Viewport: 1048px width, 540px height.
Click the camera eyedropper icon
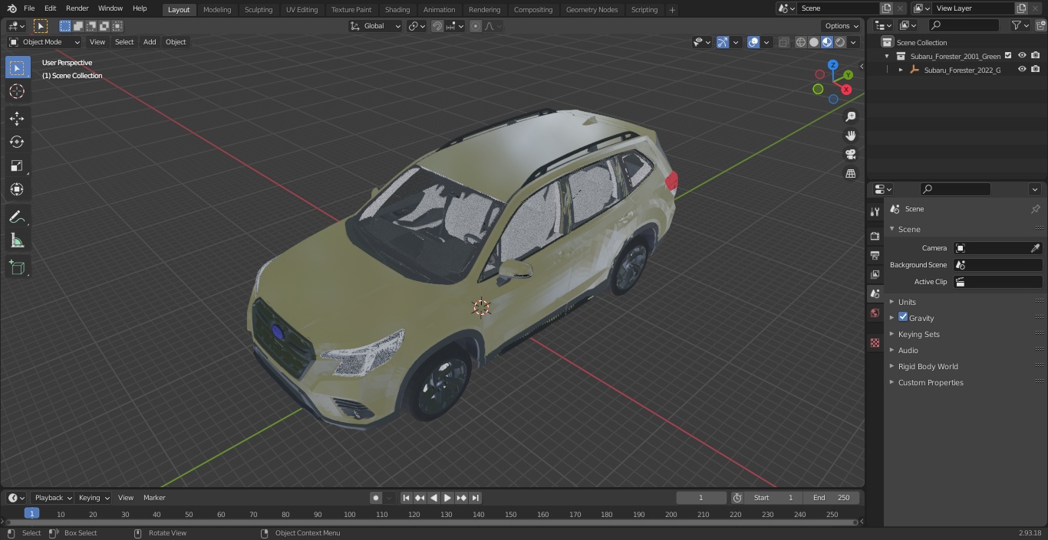click(x=1035, y=248)
